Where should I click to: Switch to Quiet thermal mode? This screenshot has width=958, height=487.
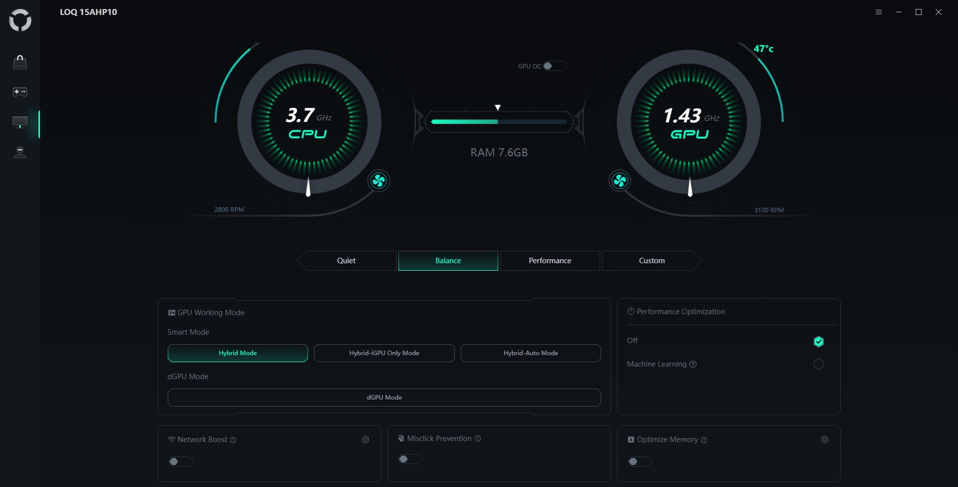point(346,261)
